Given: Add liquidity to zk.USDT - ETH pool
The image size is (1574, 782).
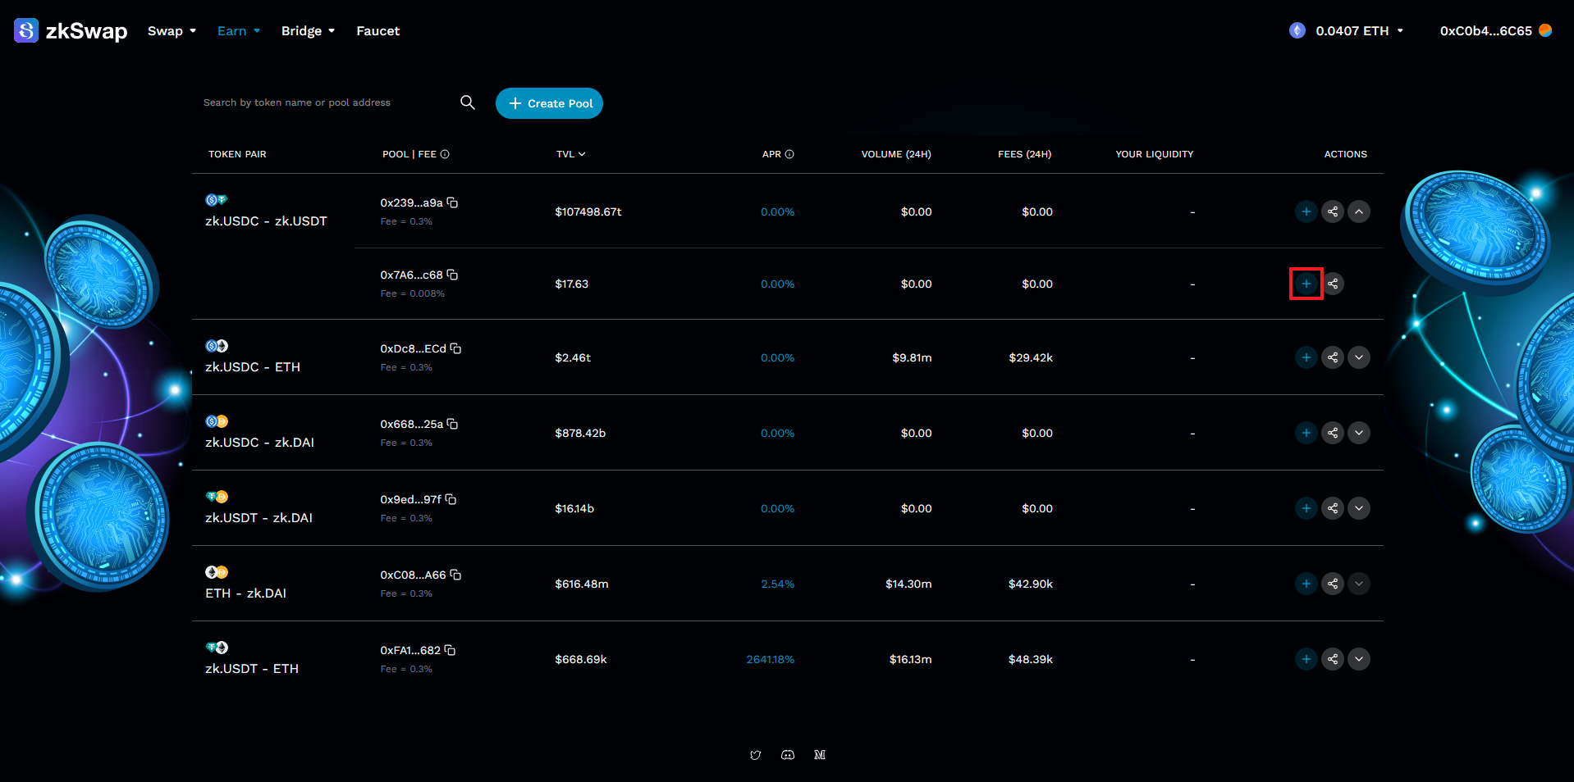Looking at the screenshot, I should (1306, 659).
